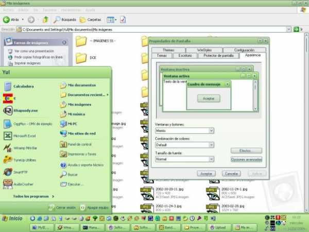Image resolution: width=309 pixels, height=232 pixels.
Task: Open the IMAGENES SS folder
Action: (x=96, y=41)
